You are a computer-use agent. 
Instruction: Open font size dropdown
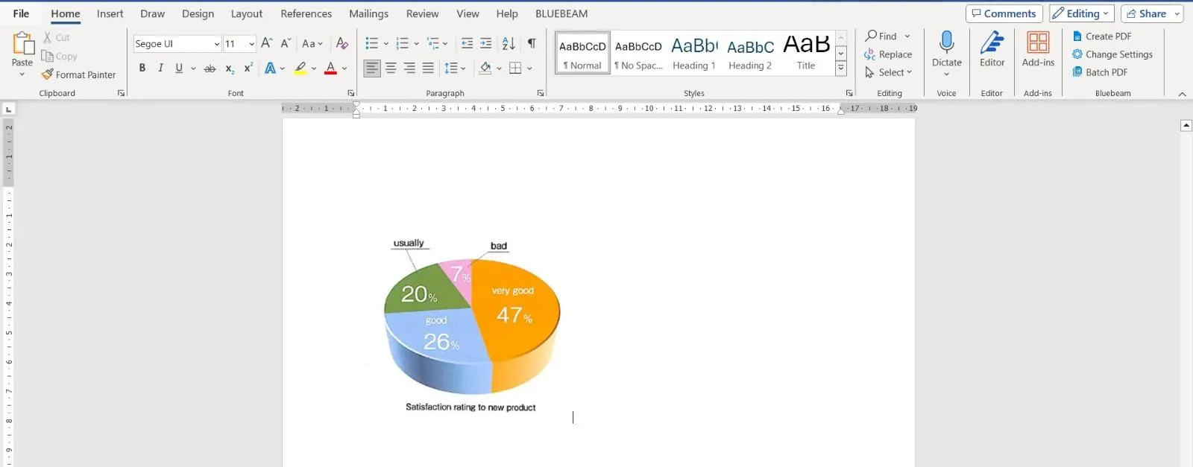pos(251,44)
